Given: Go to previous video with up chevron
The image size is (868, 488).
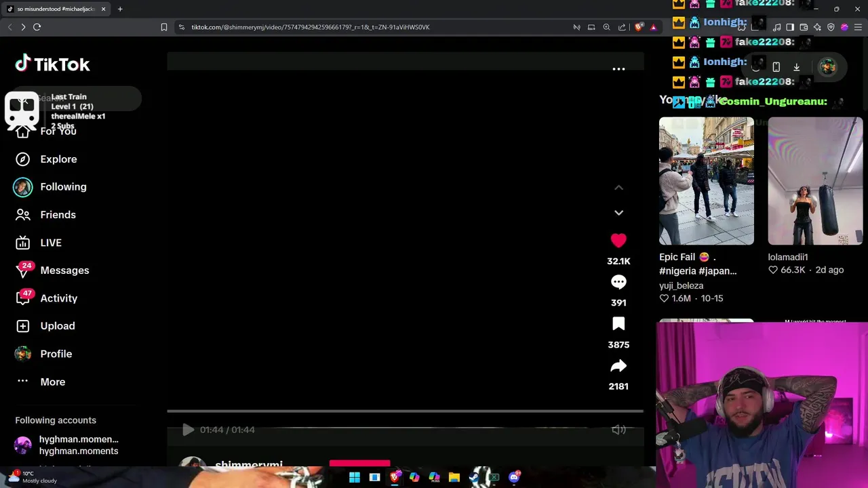Looking at the screenshot, I should click(618, 188).
